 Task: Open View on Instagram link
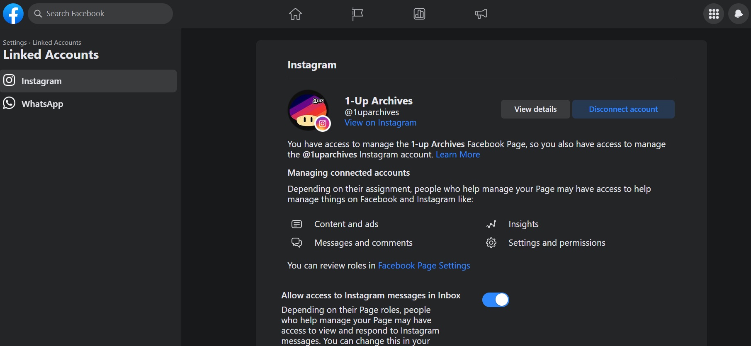coord(380,123)
